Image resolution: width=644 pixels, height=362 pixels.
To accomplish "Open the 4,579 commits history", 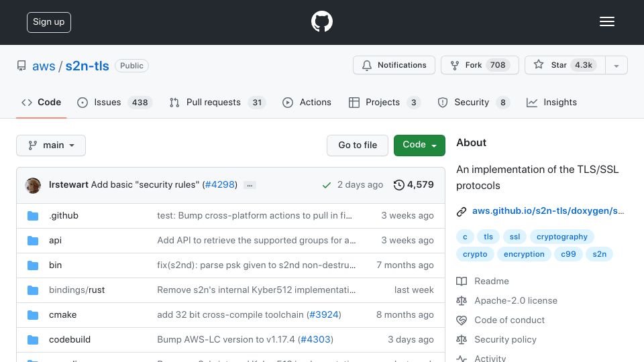I will coord(413,185).
